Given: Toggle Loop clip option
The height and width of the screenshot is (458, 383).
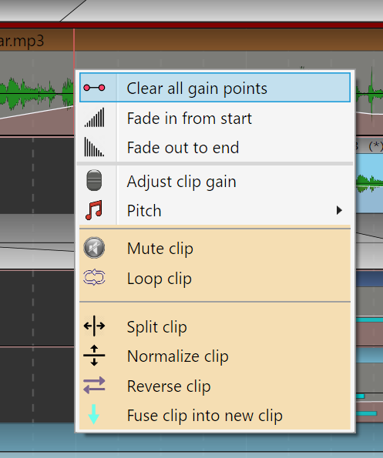Looking at the screenshot, I should click(215, 279).
